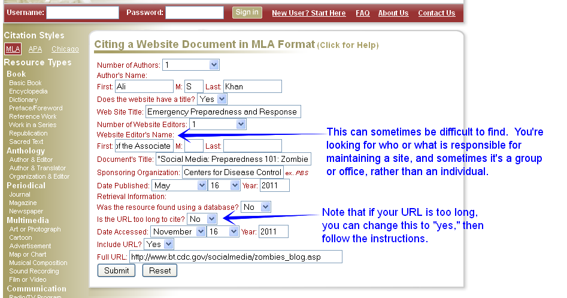Change 'found using a database' dropdown
The image size is (567, 298).
(x=256, y=207)
